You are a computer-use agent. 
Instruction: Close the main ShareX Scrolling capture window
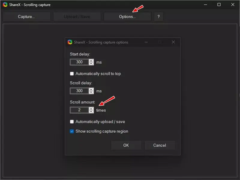(x=233, y=4)
